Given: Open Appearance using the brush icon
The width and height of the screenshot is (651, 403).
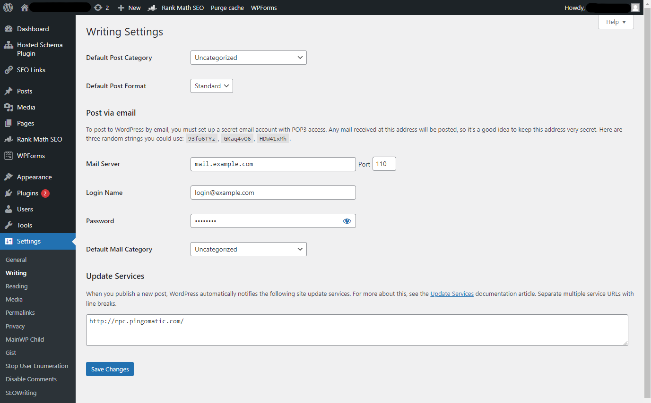Looking at the screenshot, I should tap(10, 176).
